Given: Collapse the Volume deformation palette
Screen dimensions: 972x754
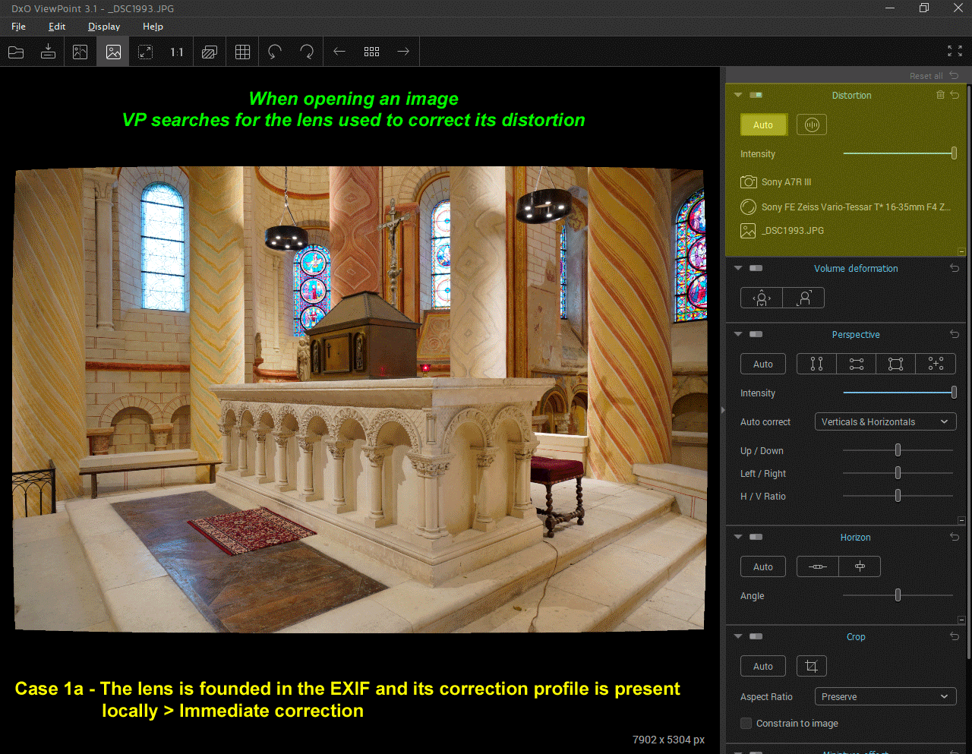Looking at the screenshot, I should (x=738, y=268).
